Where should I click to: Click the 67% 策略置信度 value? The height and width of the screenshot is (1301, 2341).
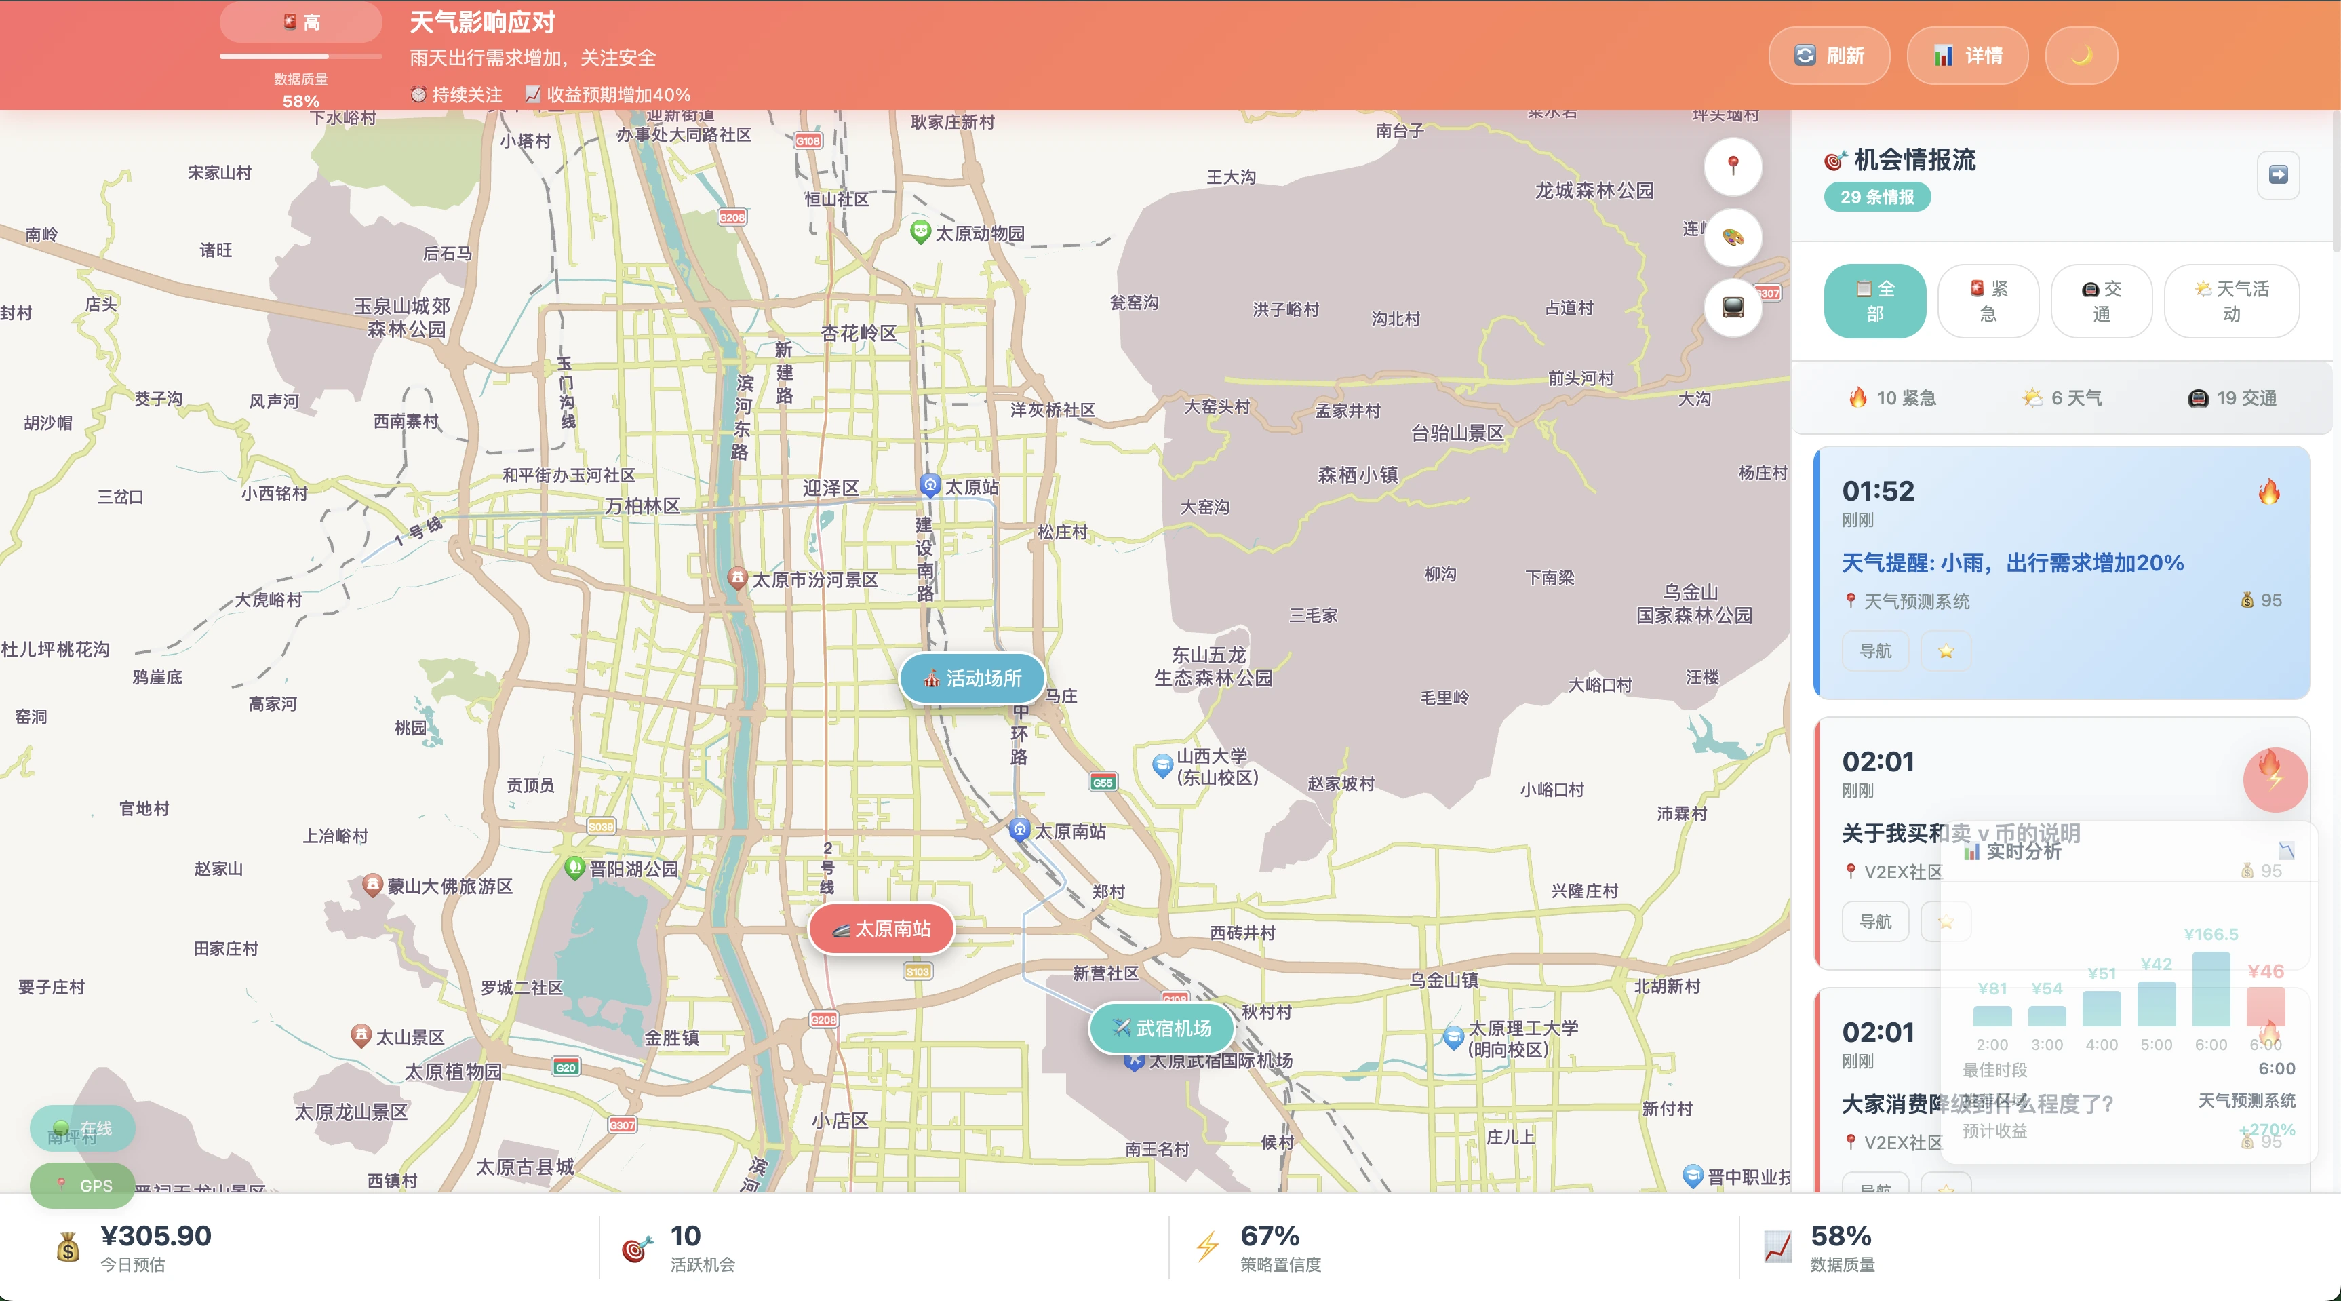click(x=1270, y=1235)
